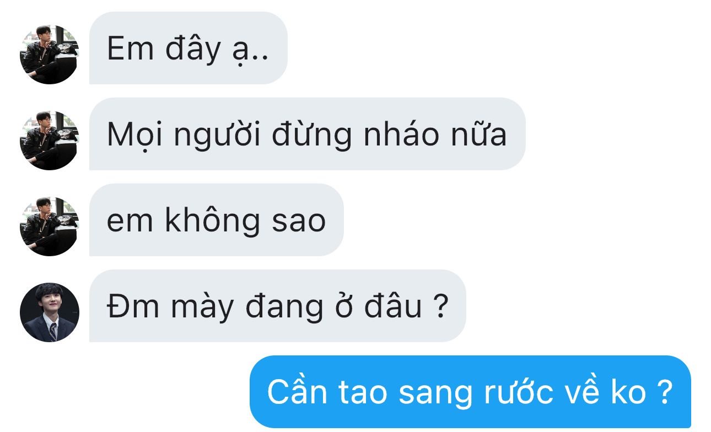Select the "Em đây ạ.." message bubble
This screenshot has width=711, height=432.
point(188,48)
